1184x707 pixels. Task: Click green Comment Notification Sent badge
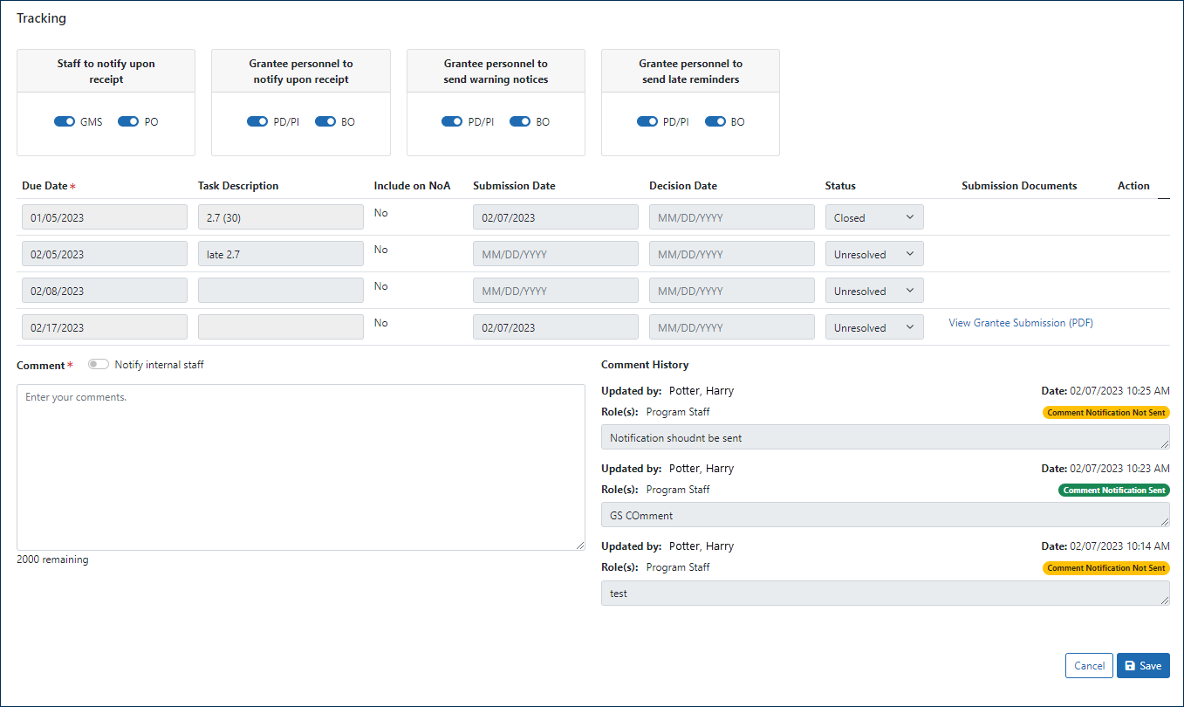pos(1114,491)
